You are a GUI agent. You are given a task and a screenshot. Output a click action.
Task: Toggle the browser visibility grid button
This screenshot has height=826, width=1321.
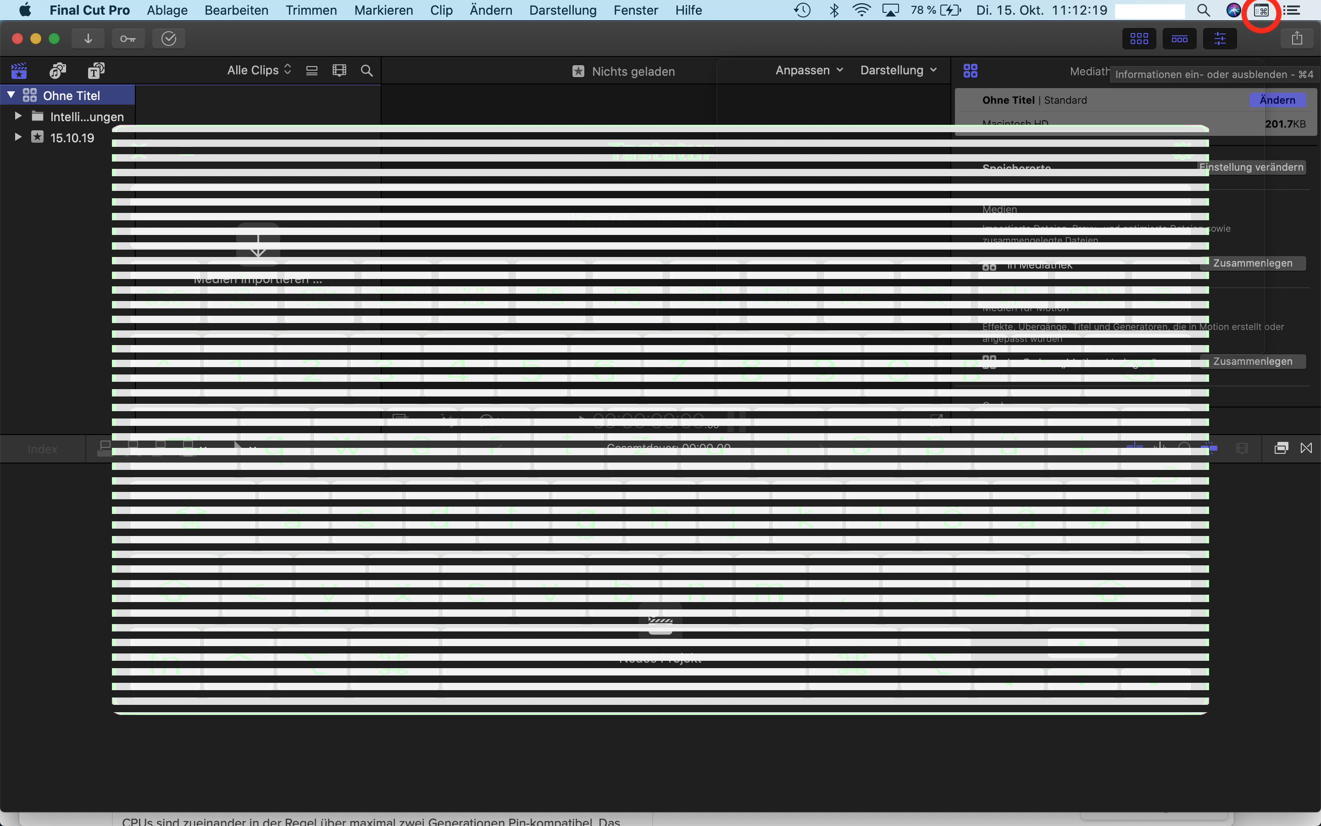(x=1139, y=39)
